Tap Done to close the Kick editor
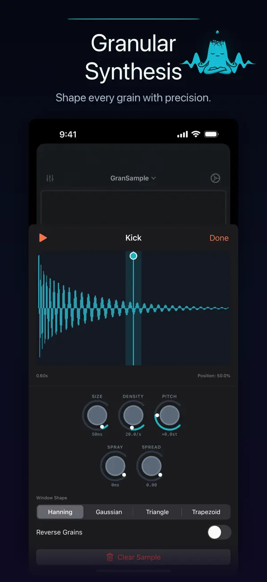Viewport: 267px width, 582px height. coord(219,238)
